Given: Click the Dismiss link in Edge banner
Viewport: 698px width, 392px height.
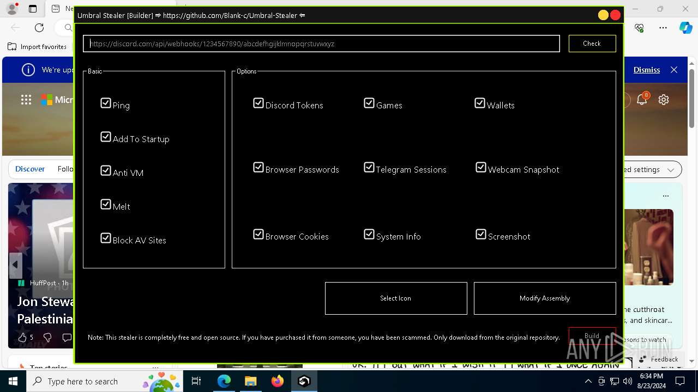Looking at the screenshot, I should [x=647, y=70].
